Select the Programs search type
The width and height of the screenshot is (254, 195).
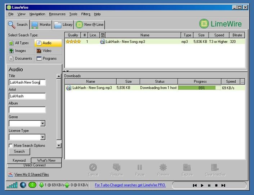[x=48, y=58]
